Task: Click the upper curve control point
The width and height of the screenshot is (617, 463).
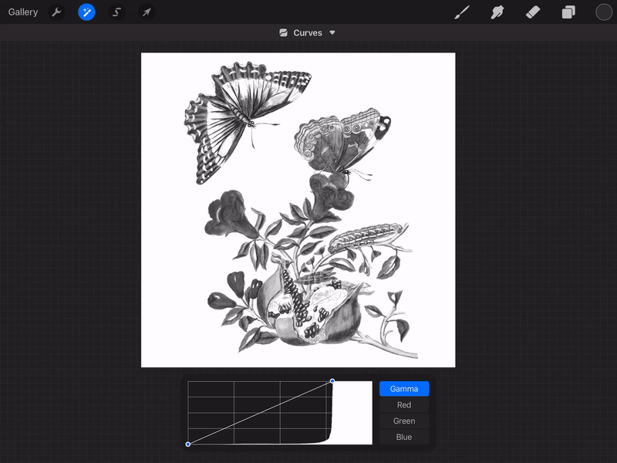Action: point(332,380)
